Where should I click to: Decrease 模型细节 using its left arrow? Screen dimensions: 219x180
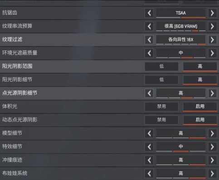click(x=149, y=133)
